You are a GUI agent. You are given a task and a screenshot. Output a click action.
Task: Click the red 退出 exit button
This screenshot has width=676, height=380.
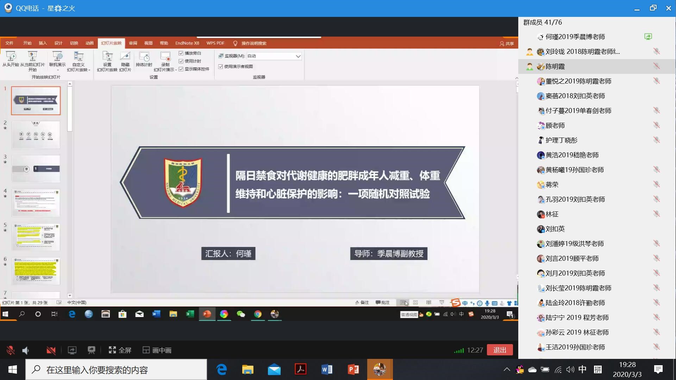500,350
